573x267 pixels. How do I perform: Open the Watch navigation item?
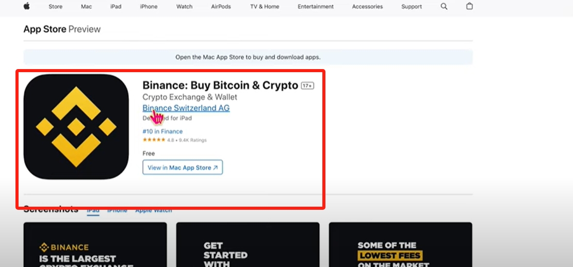(184, 7)
